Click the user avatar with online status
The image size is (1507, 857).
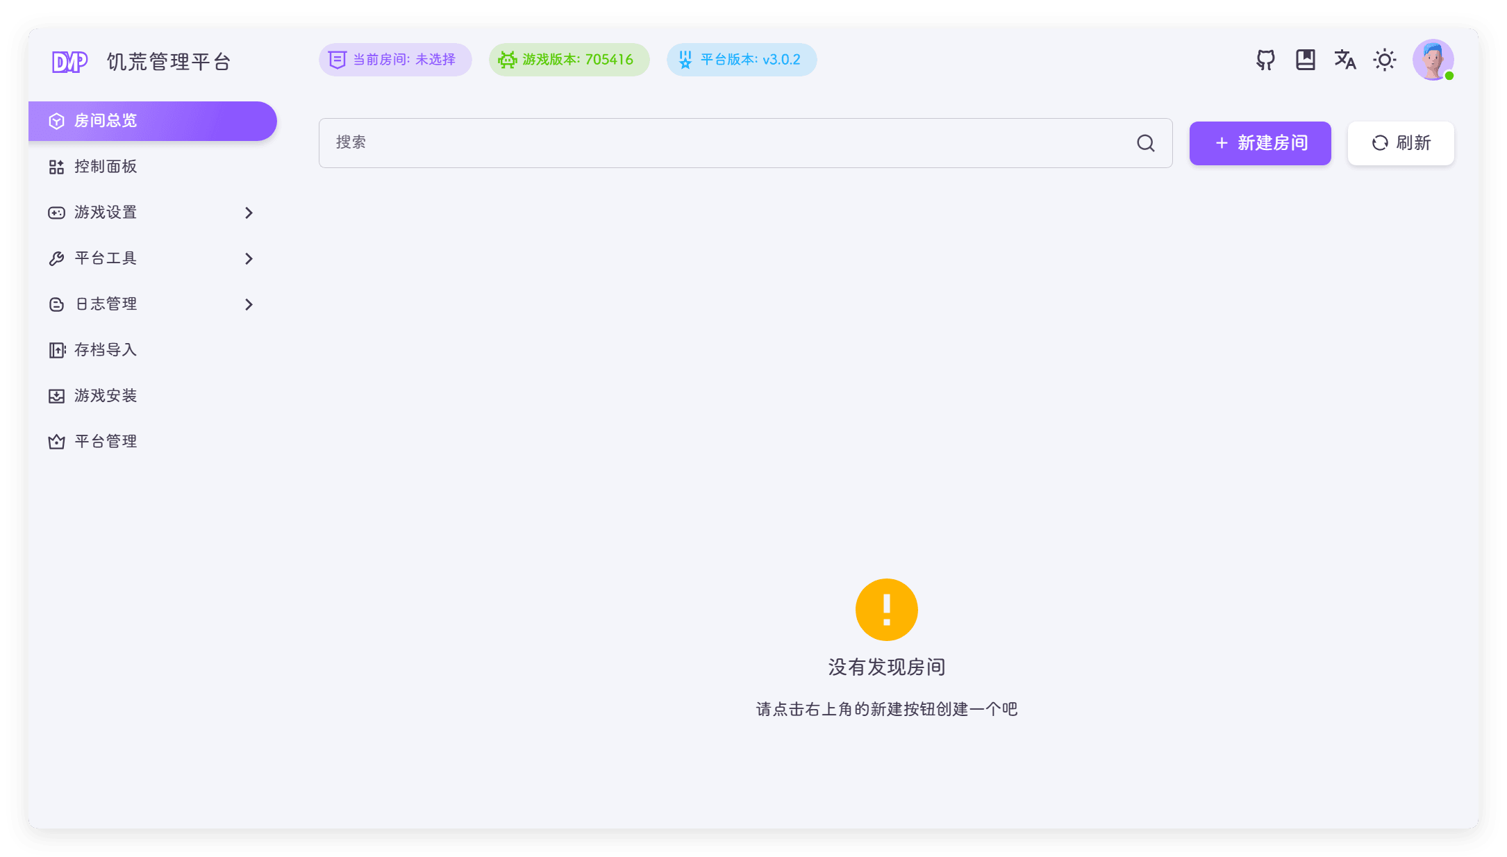1433,60
